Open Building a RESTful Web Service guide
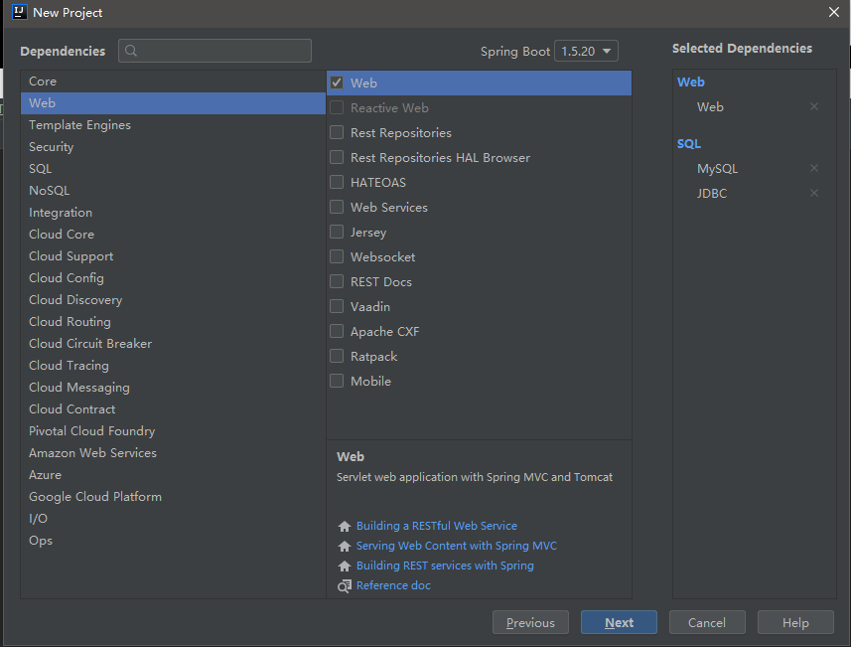The image size is (851, 647). 436,526
